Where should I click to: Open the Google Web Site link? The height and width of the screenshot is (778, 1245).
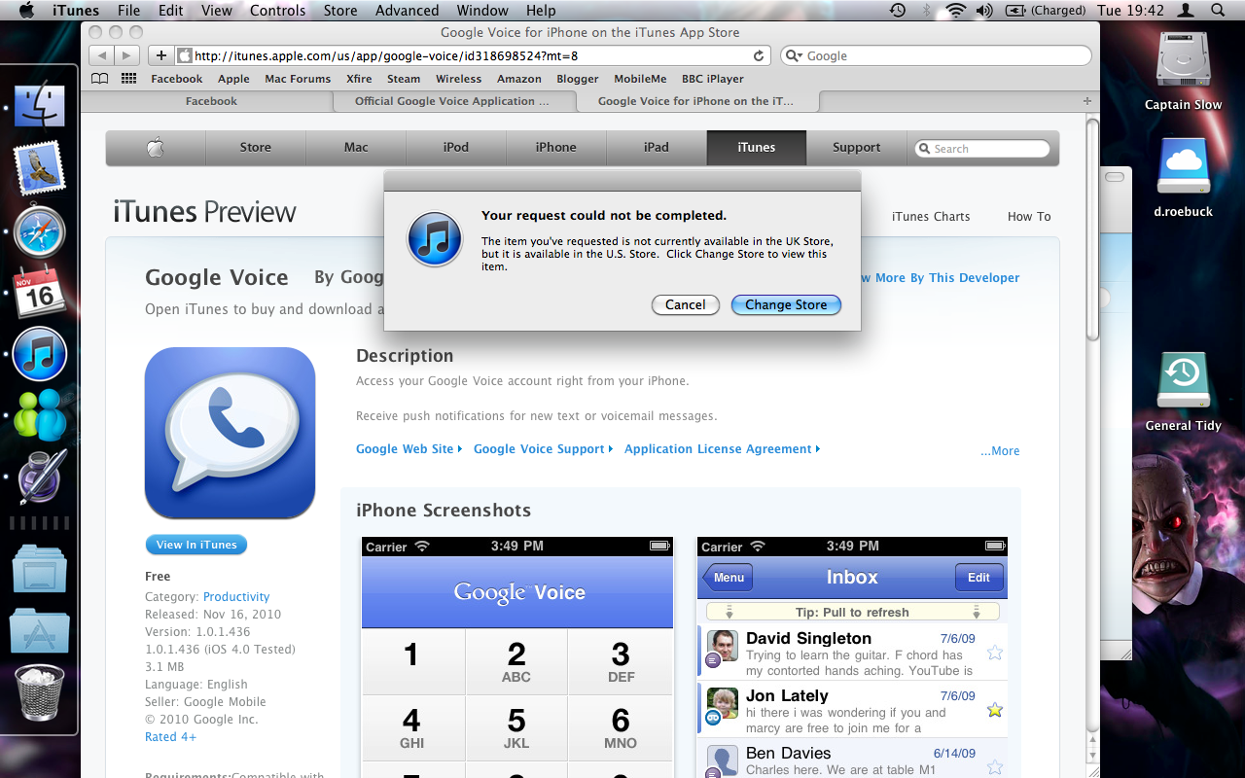pos(409,449)
